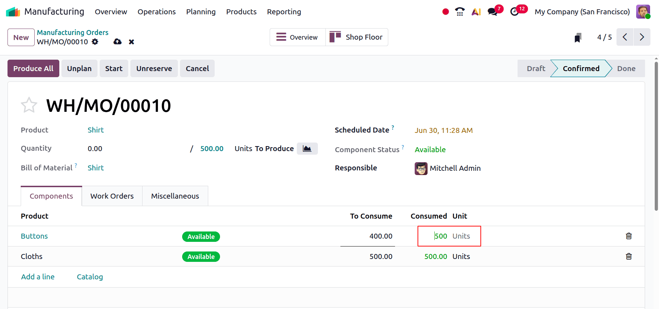Click the Scheduled Date Jun 30 value
The image size is (659, 309).
[x=444, y=130]
